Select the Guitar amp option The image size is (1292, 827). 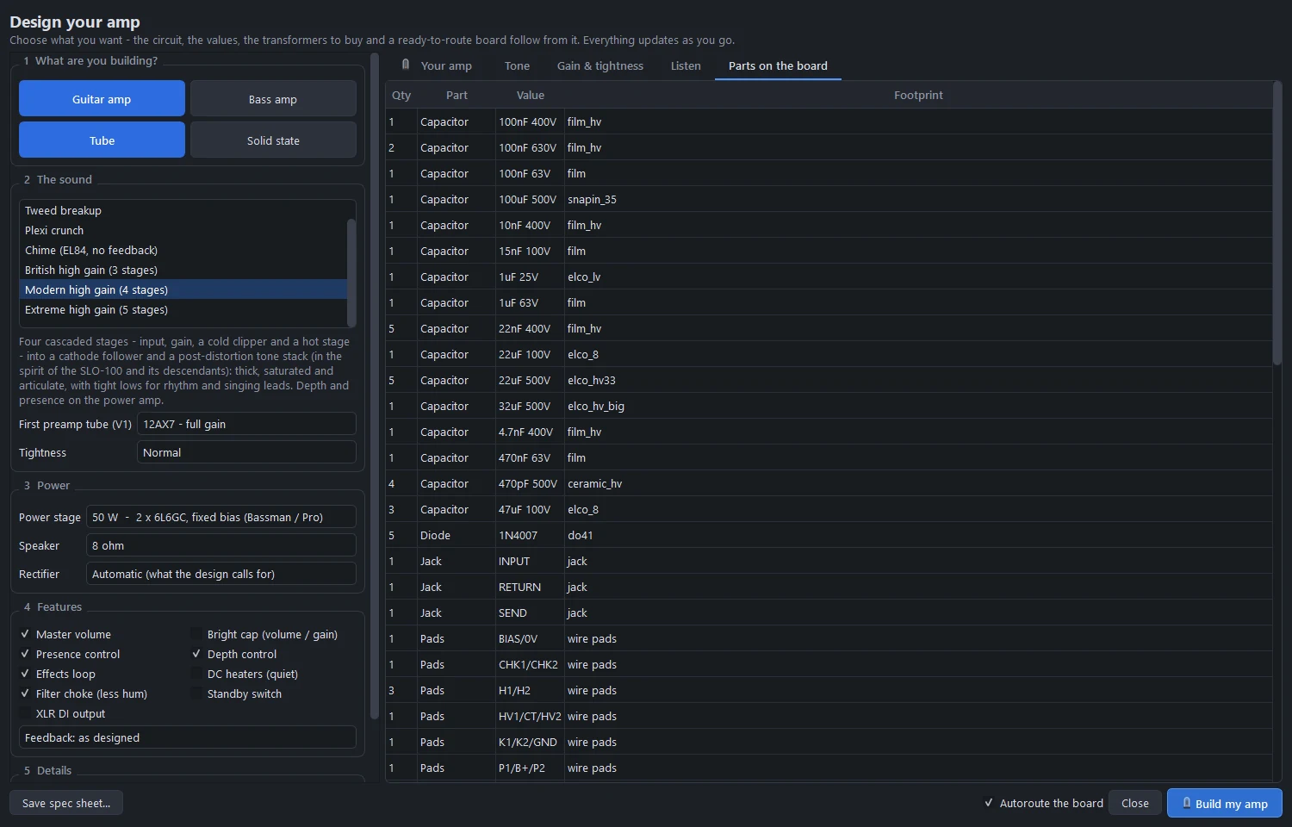[102, 98]
